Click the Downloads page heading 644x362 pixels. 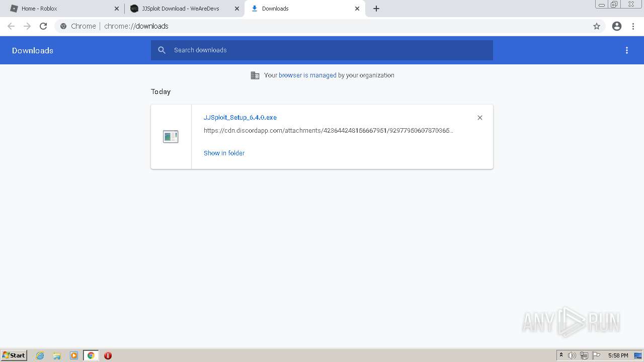[x=33, y=51]
